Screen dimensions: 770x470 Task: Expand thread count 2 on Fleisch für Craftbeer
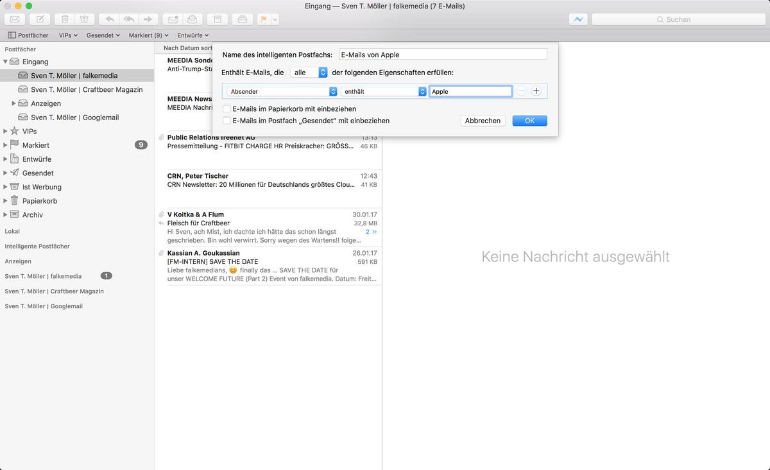pos(372,232)
